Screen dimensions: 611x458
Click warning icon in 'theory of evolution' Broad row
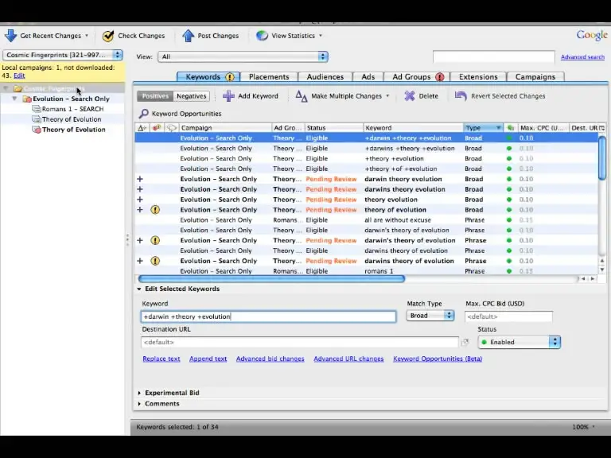155,210
